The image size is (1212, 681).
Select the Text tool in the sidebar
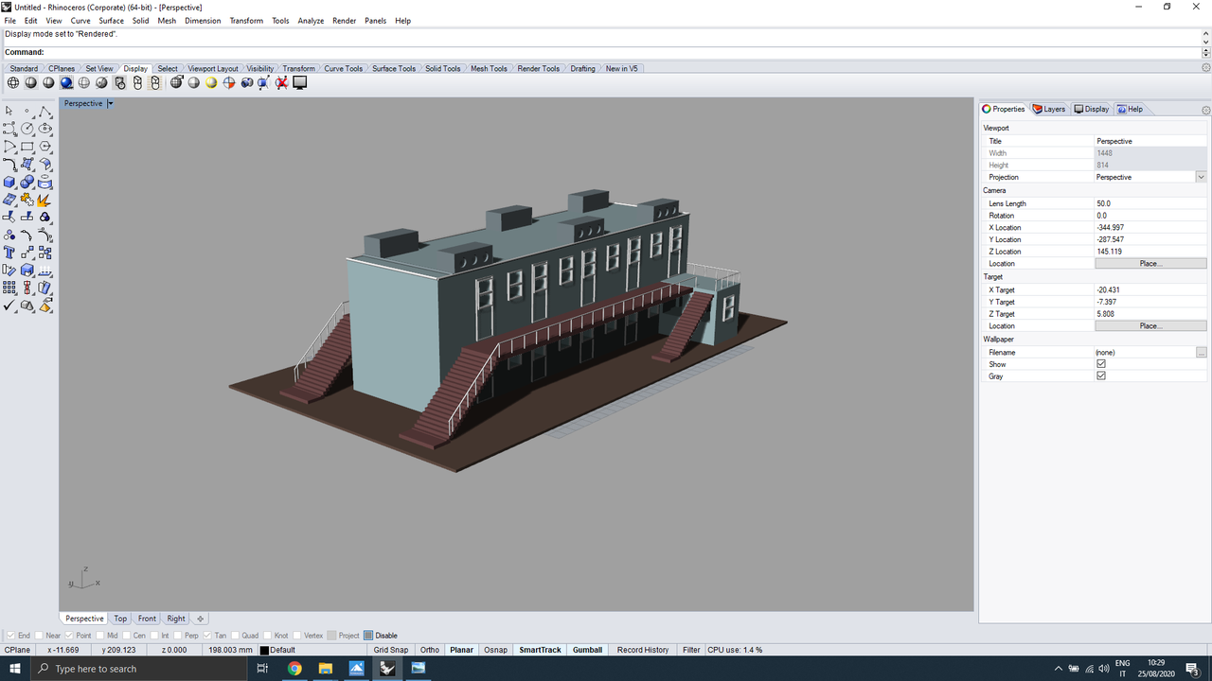(9, 252)
